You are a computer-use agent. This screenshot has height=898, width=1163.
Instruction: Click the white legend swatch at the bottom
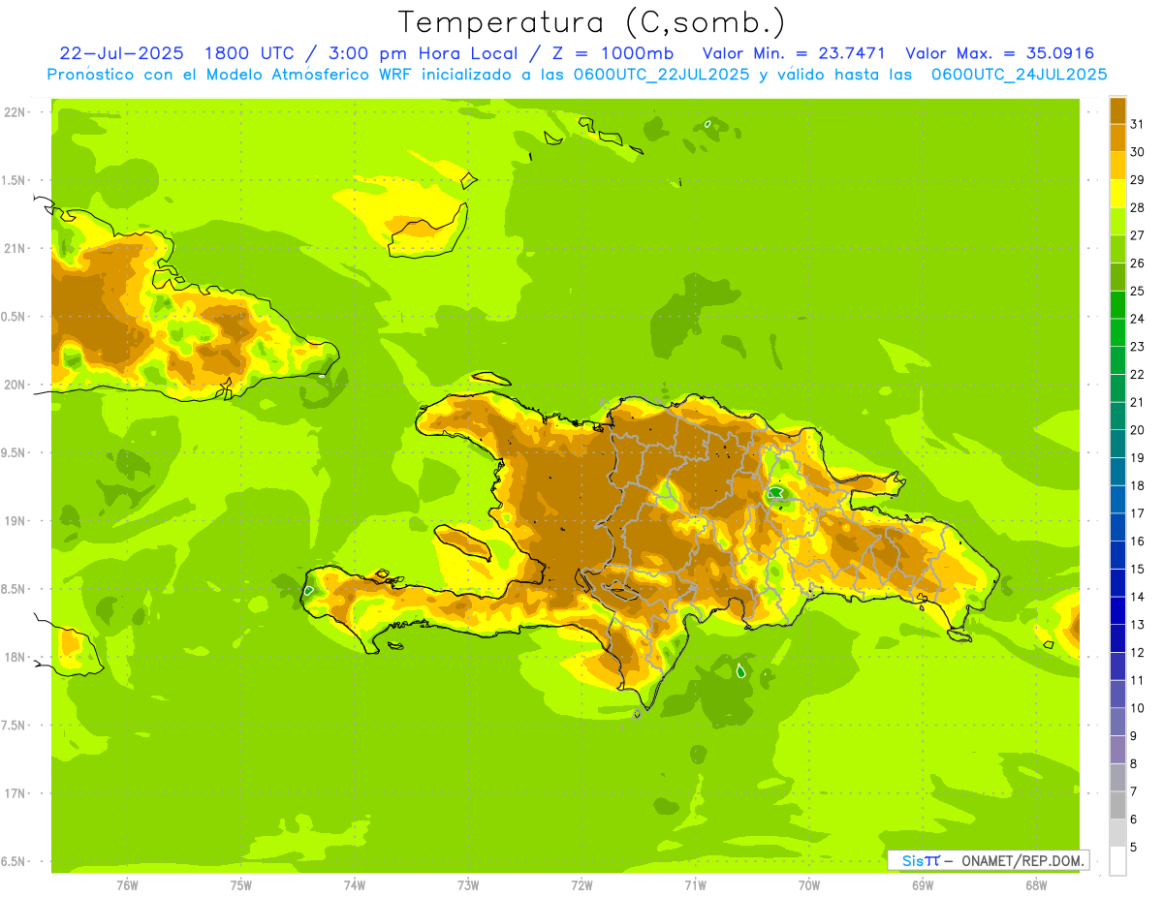[1117, 861]
